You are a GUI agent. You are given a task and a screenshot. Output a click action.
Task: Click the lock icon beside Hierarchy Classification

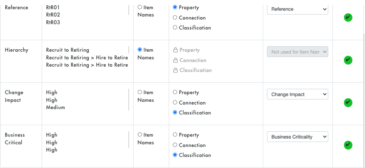point(175,70)
